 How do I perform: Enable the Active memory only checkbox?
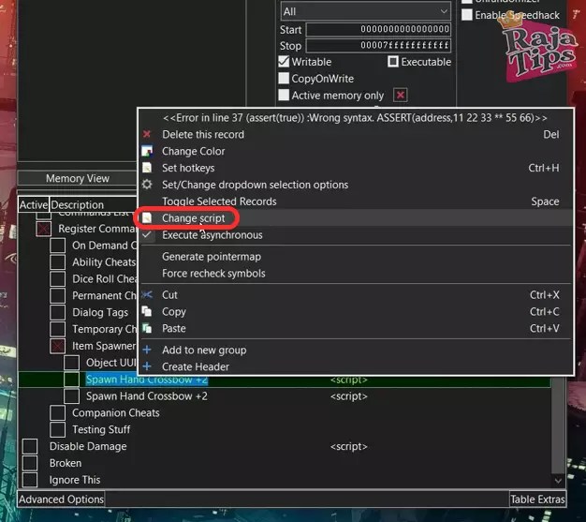coord(284,95)
